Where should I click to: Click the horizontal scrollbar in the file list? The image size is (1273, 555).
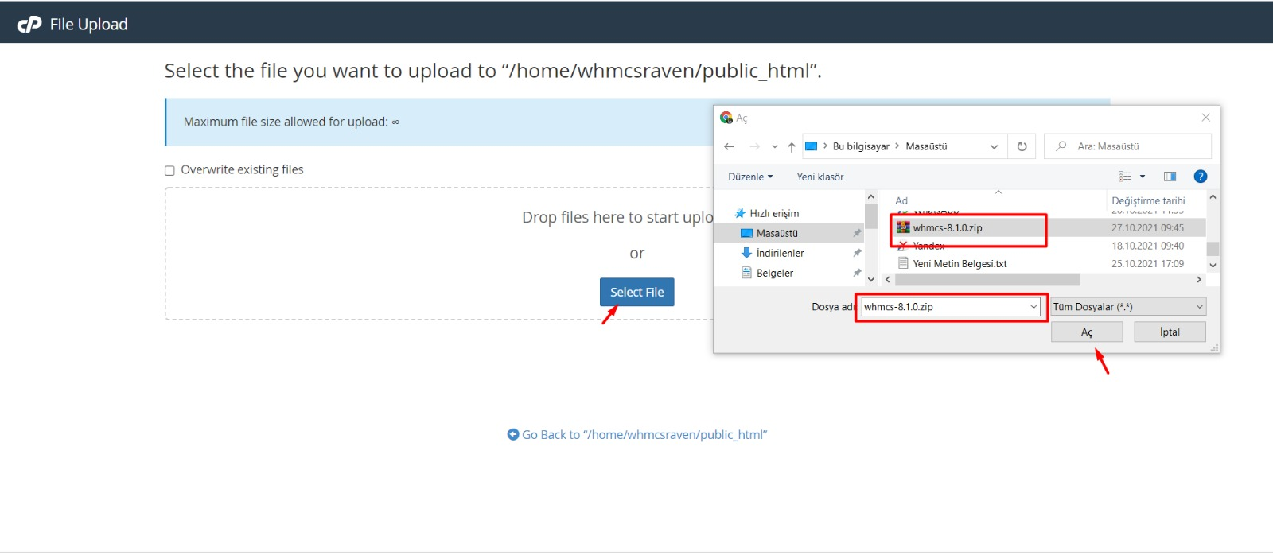click(987, 280)
